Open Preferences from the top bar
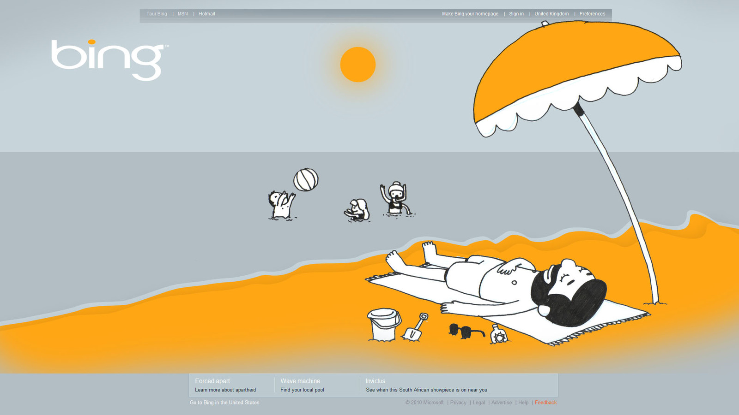 (x=592, y=14)
